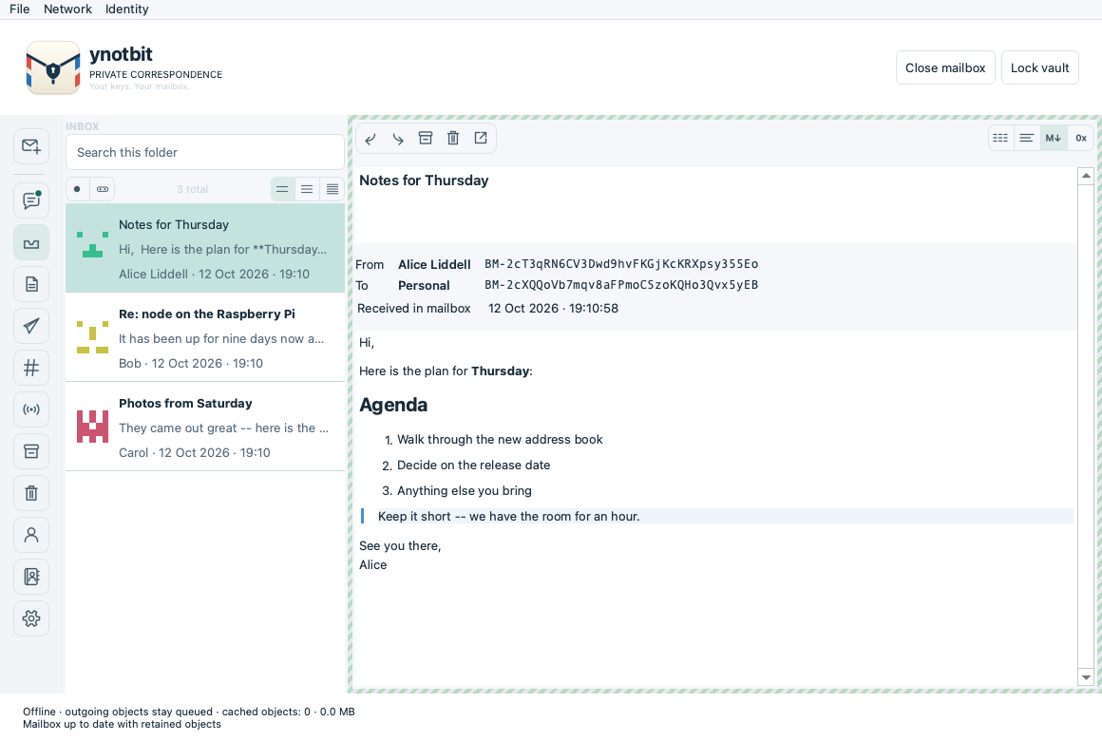This screenshot has width=1102, height=741.
Task: Click received timestamp 12 Oct 2026 · 19:10:58
Action: pos(553,309)
